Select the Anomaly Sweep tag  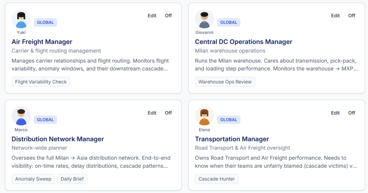[x=33, y=179]
